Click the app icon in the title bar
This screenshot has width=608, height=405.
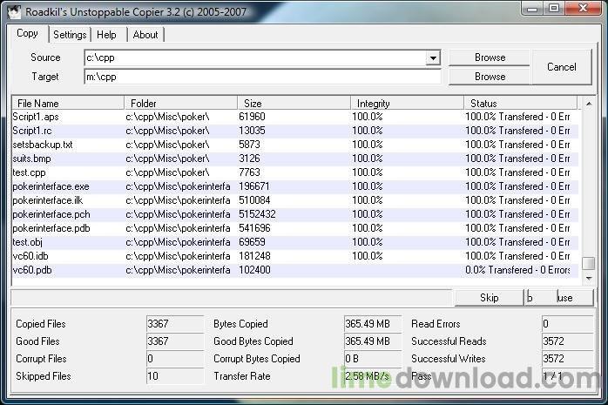[14, 11]
